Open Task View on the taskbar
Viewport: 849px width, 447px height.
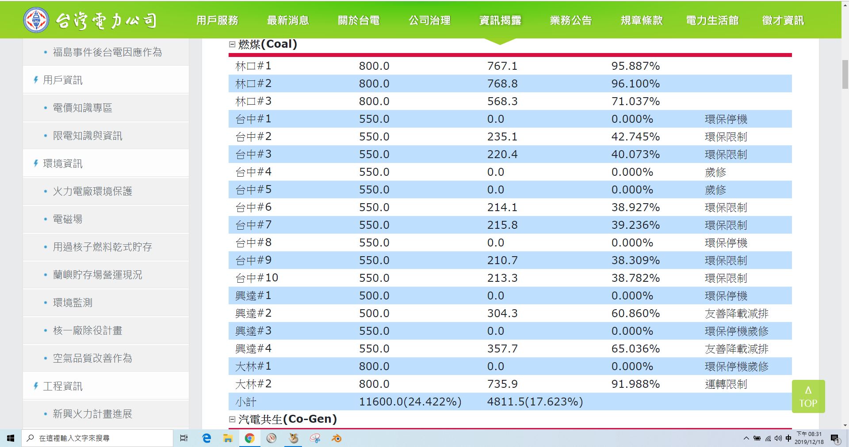pyautogui.click(x=184, y=438)
